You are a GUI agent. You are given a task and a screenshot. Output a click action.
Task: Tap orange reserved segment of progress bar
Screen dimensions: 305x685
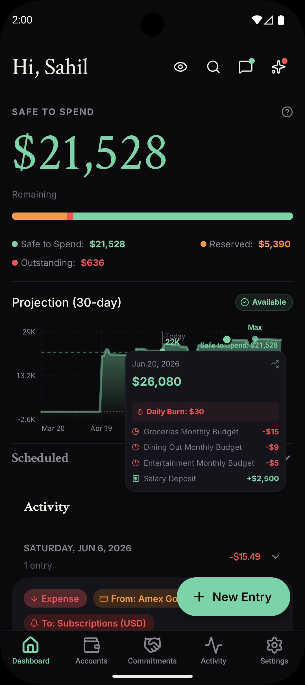pos(40,216)
